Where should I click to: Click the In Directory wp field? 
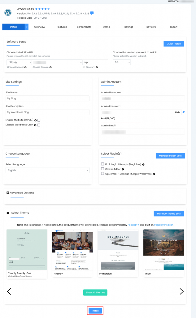point(95,62)
